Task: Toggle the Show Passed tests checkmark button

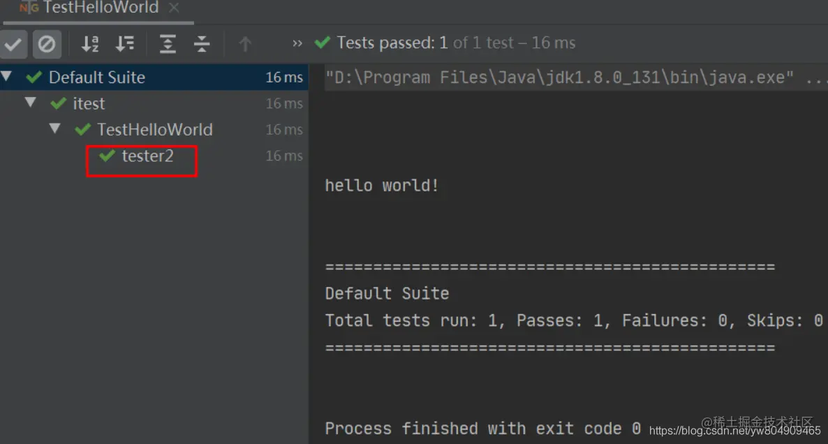Action: 13,44
